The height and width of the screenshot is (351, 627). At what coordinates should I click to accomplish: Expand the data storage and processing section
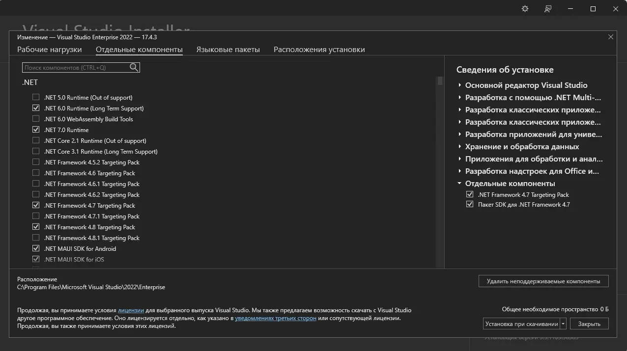tap(460, 146)
